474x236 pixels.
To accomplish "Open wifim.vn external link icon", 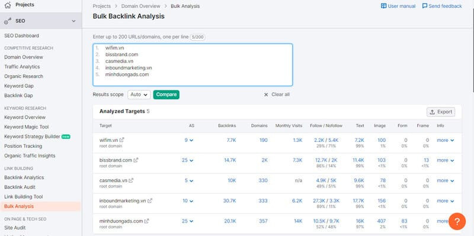I will point(122,140).
